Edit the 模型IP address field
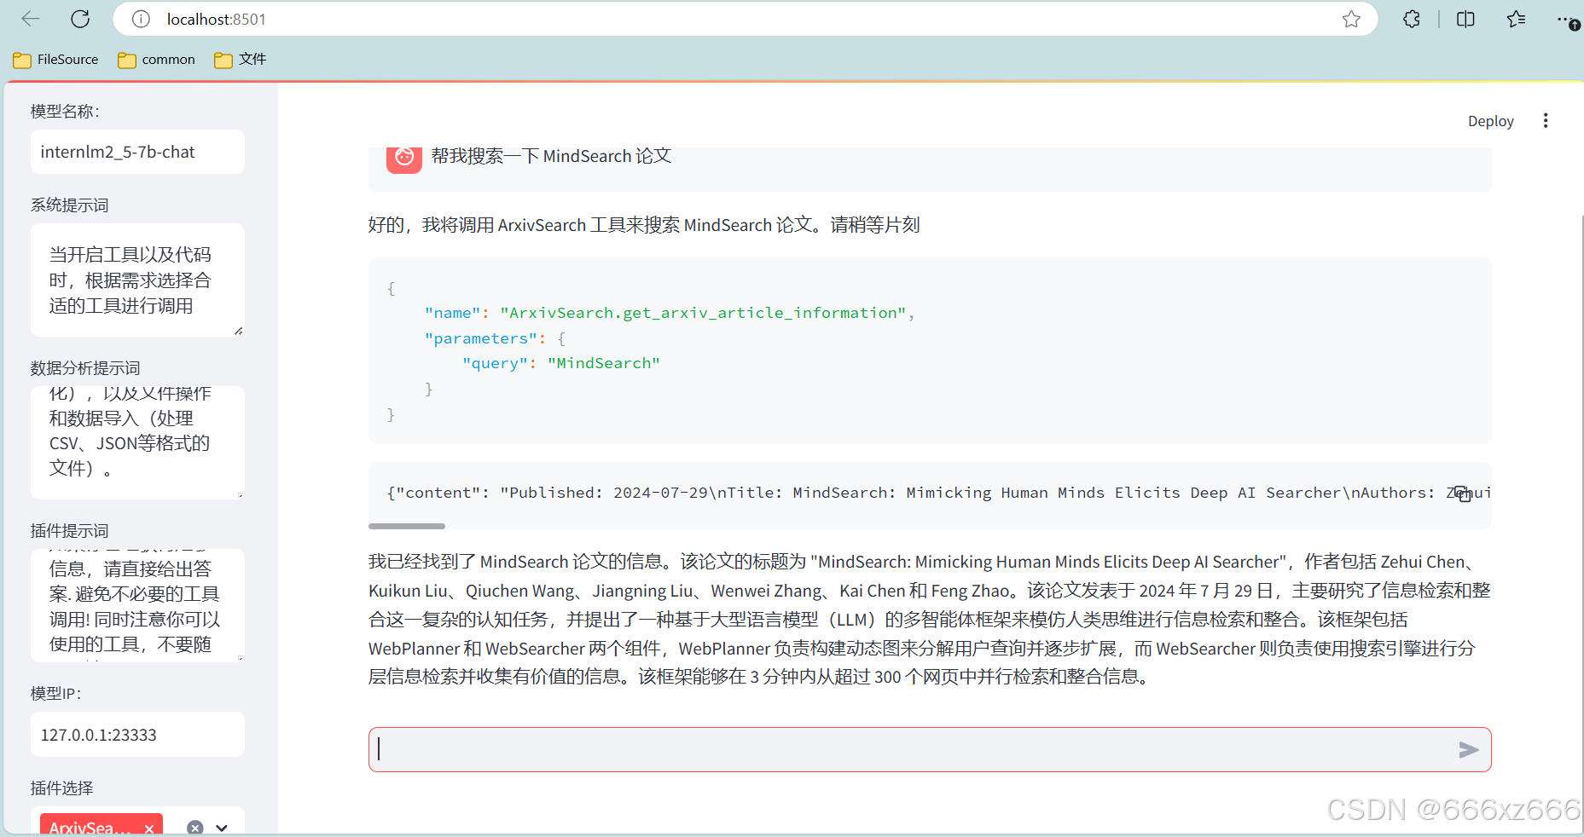The width and height of the screenshot is (1584, 837). tap(137, 735)
